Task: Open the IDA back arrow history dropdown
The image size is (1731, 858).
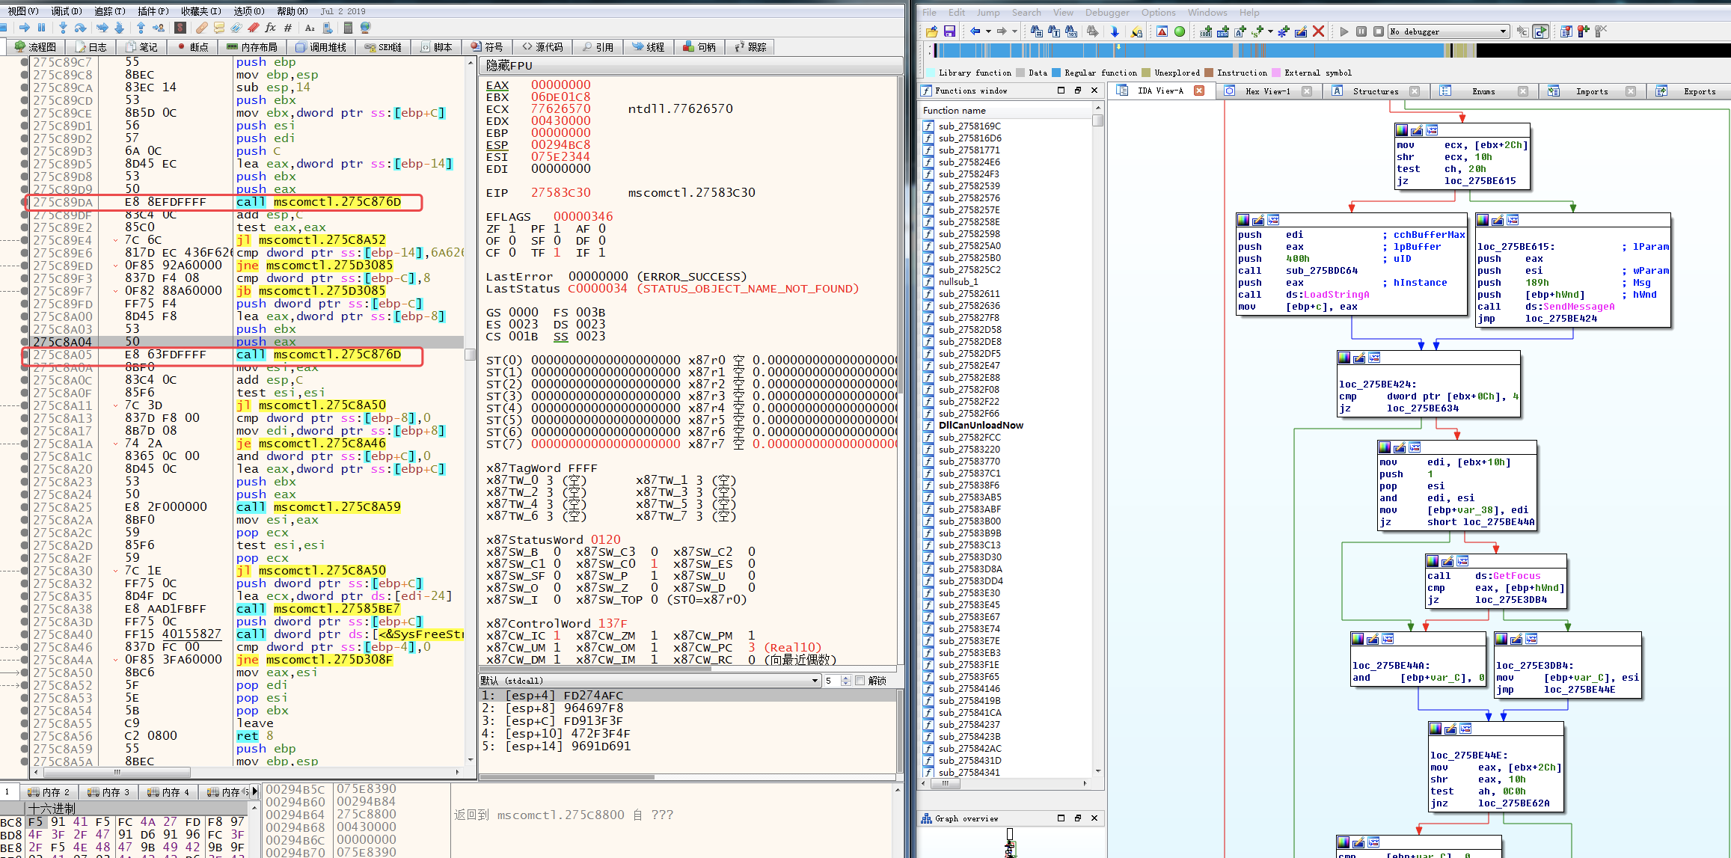Action: (988, 31)
